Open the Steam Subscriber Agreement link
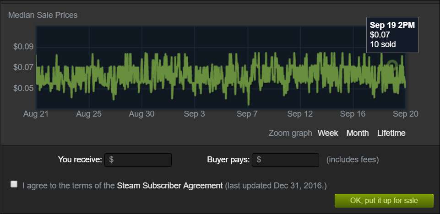 170,186
